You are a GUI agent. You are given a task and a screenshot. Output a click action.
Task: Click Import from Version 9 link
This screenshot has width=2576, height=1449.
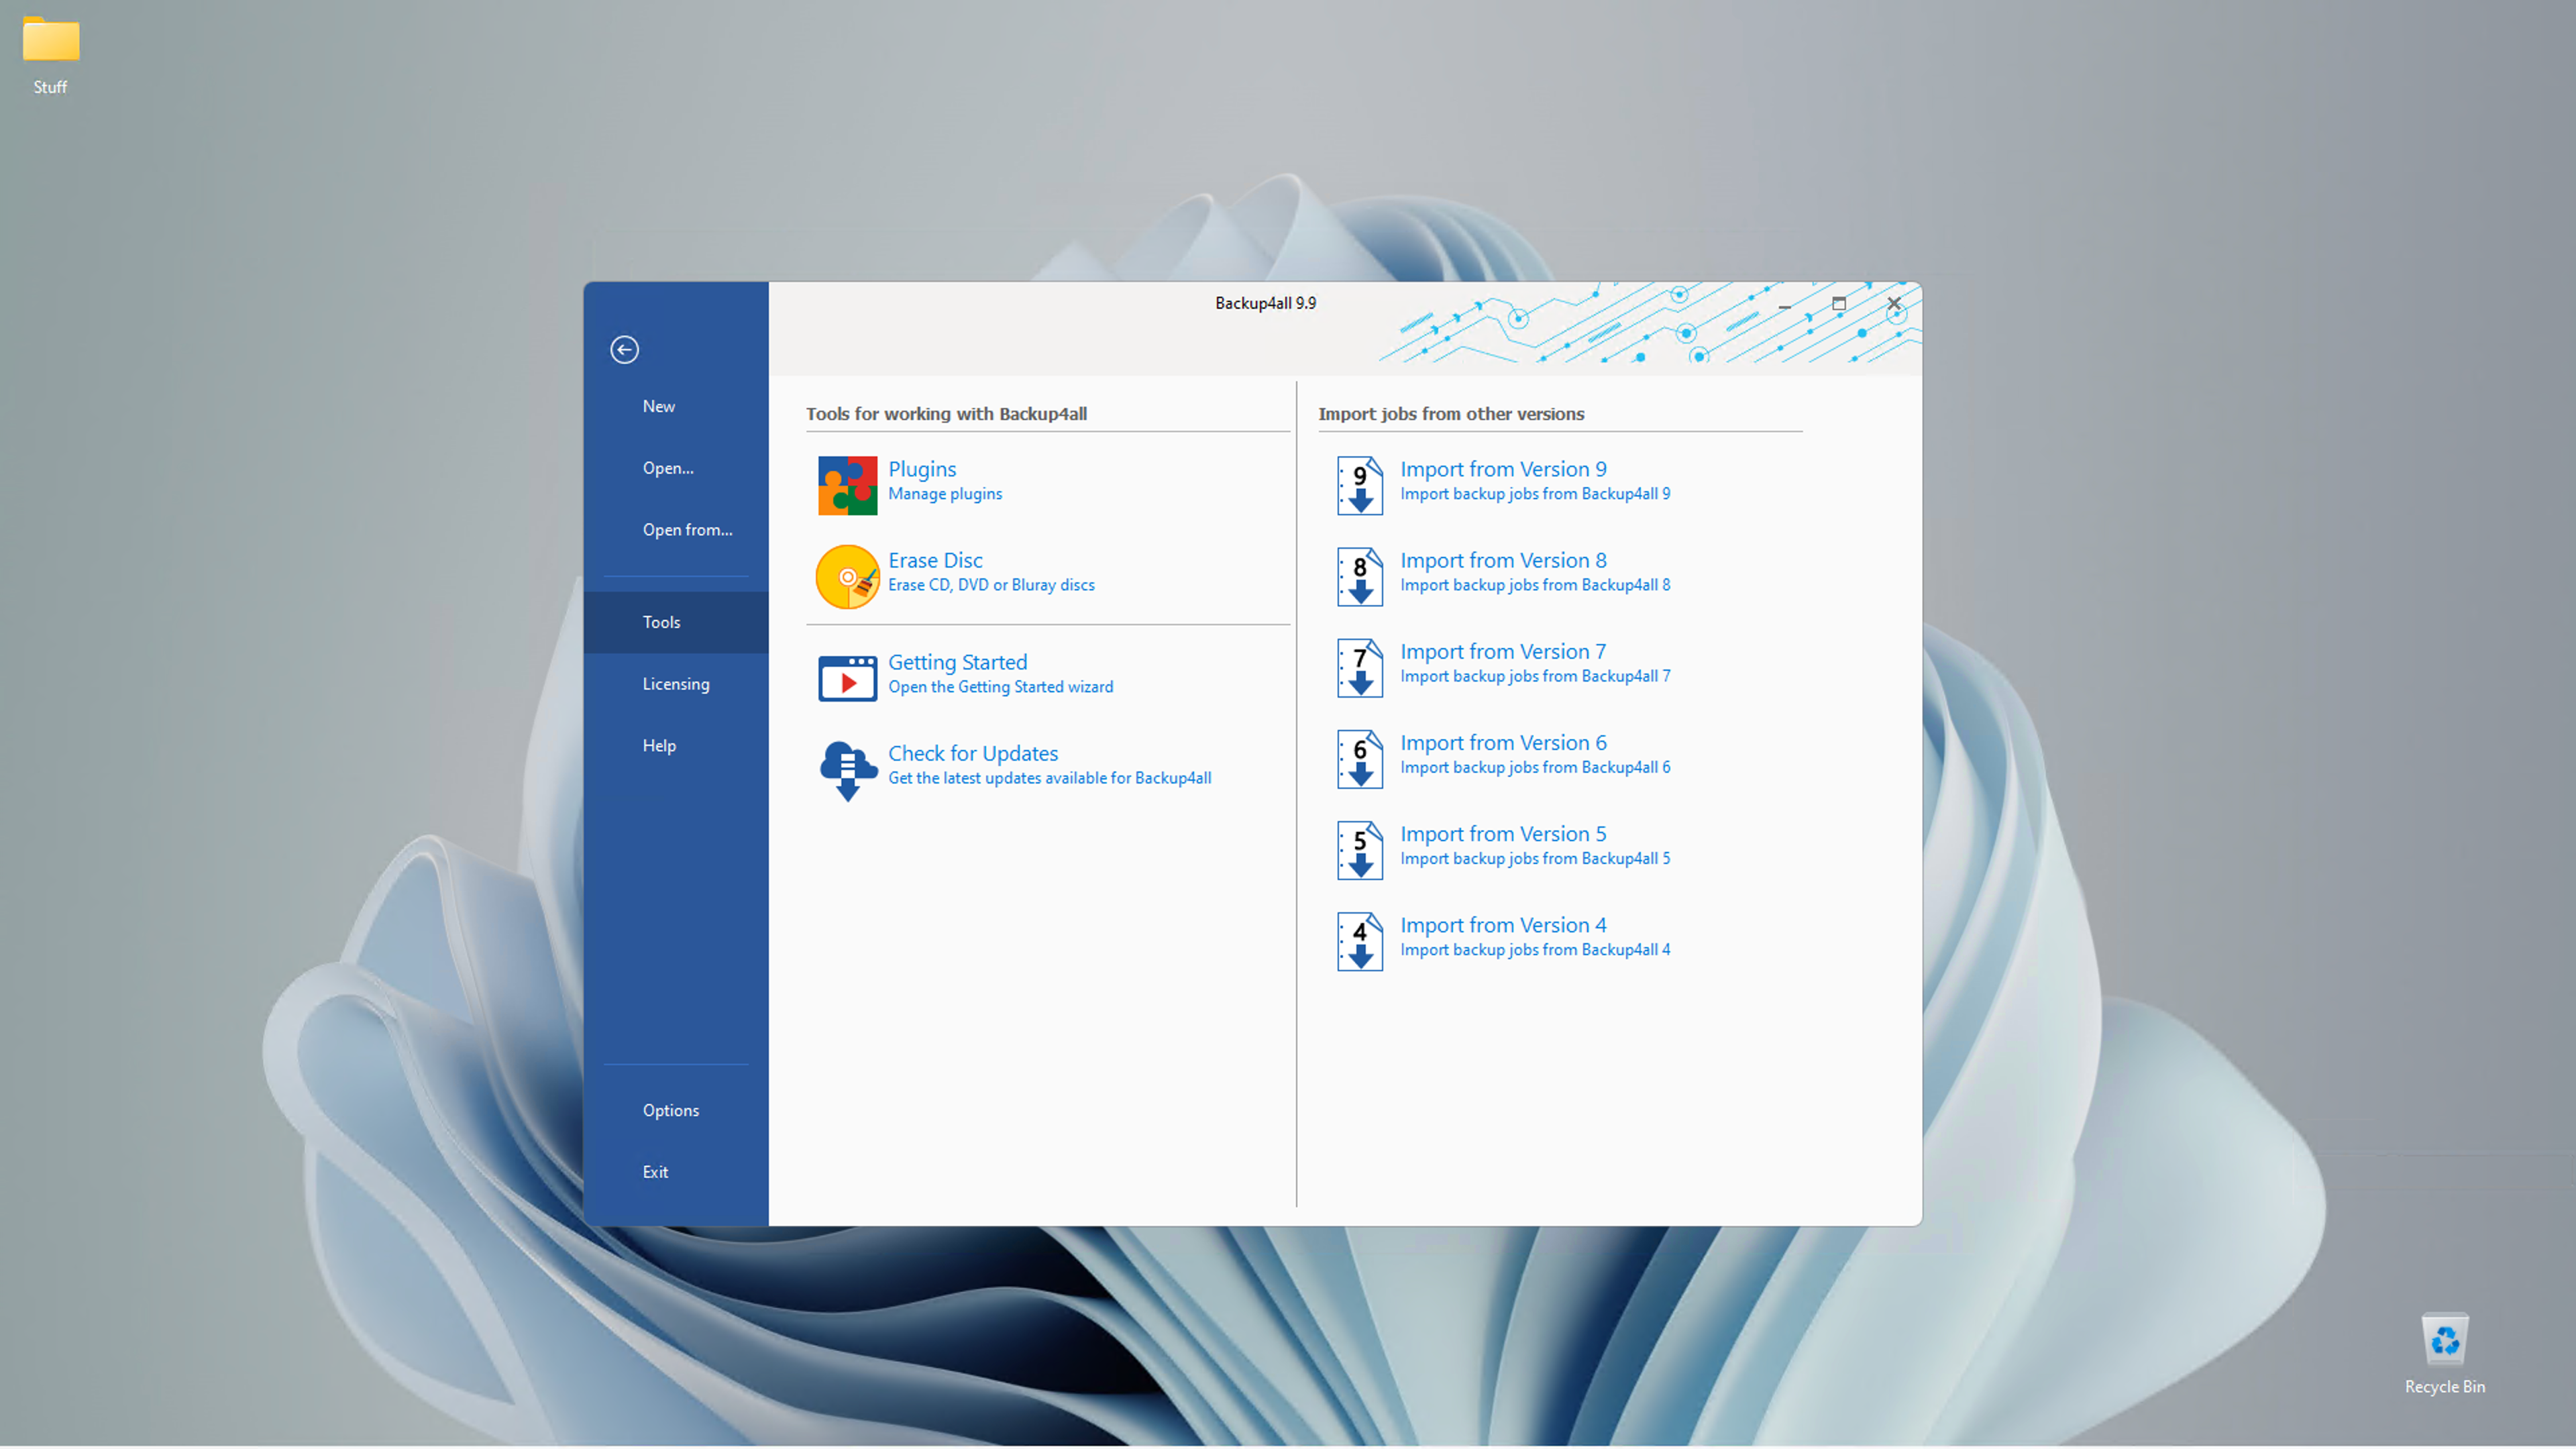(1503, 469)
